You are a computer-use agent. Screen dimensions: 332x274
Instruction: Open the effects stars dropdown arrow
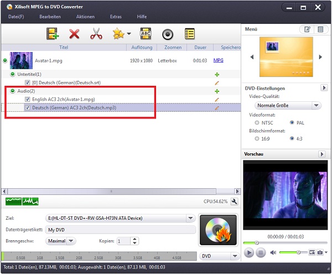coord(129,34)
